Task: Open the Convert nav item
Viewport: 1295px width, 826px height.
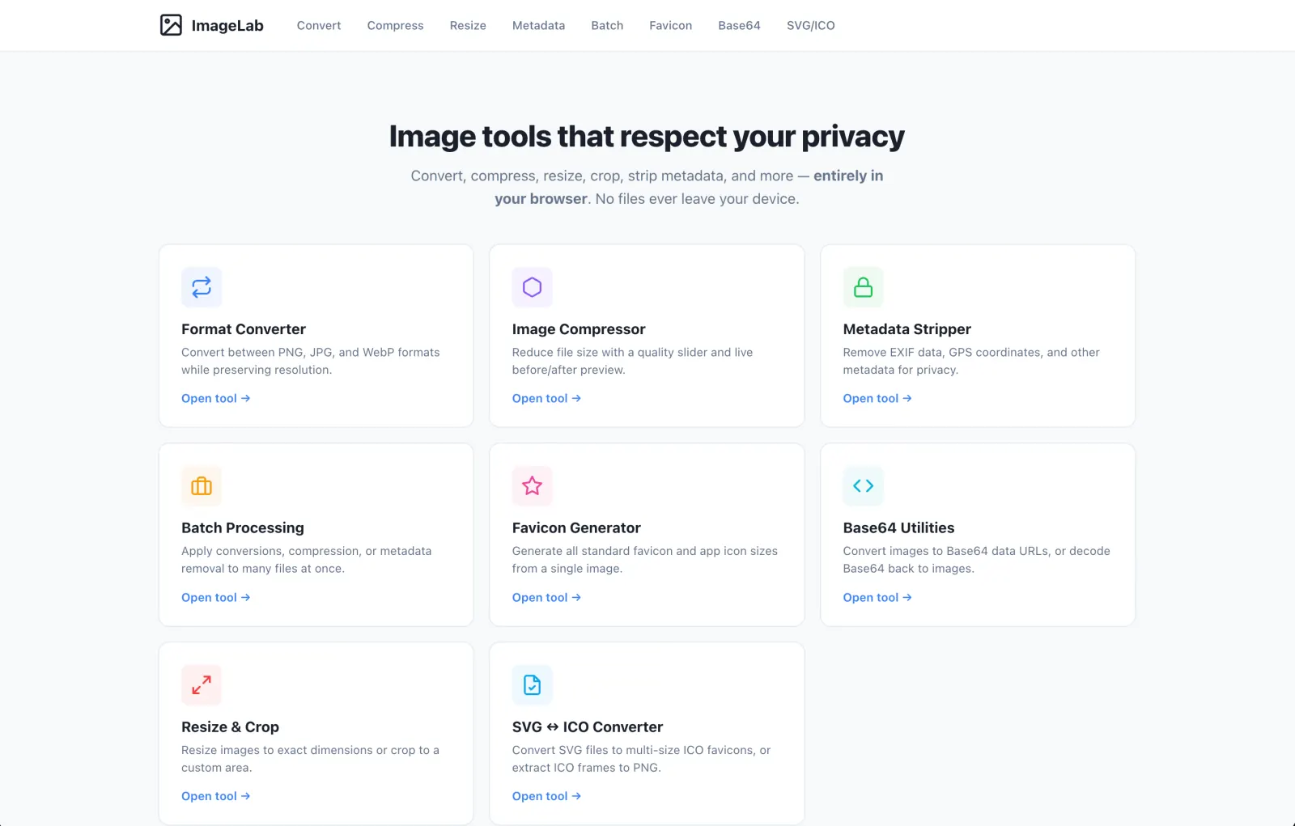Action: [x=319, y=26]
